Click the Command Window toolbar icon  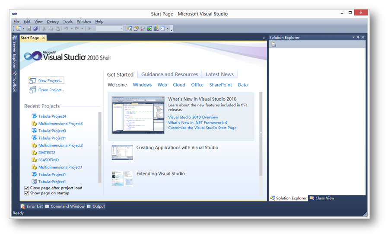point(163,29)
